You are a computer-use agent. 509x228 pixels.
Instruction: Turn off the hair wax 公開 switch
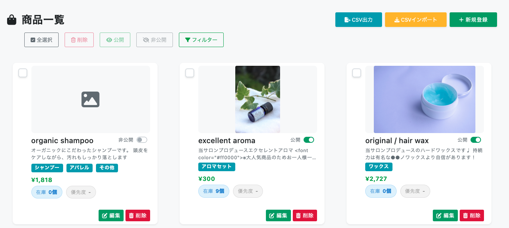(476, 140)
